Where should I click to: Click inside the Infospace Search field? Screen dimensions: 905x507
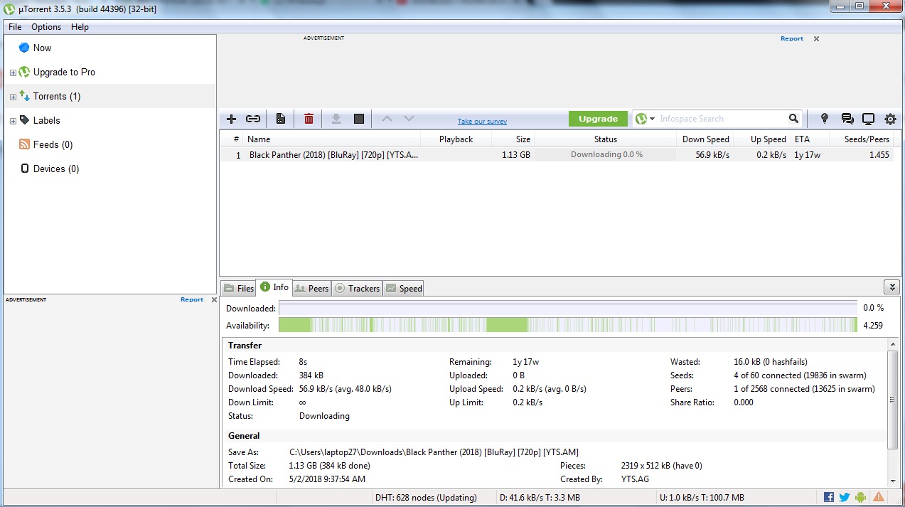[x=721, y=119]
